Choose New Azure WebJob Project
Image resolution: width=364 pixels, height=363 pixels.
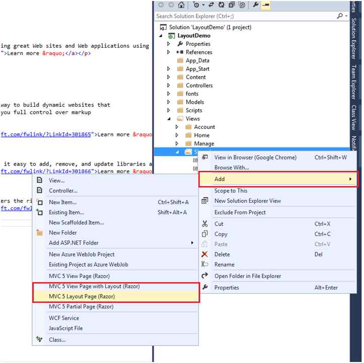pos(82,255)
